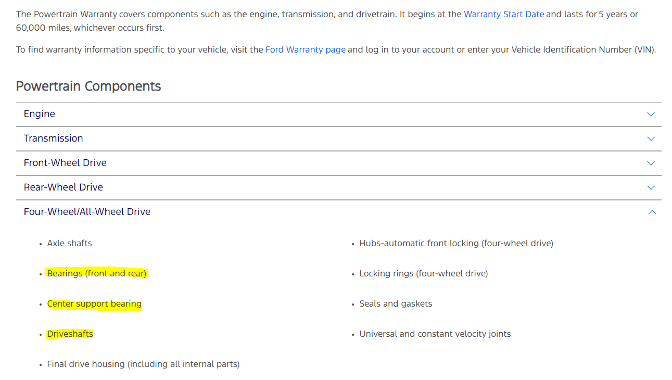Image resolution: width=672 pixels, height=380 pixels.
Task: Click the Axle shafts list item
Action: point(69,243)
